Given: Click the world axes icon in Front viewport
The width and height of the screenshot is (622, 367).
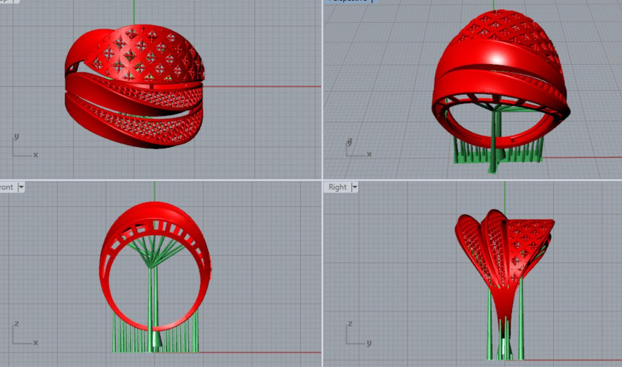Looking at the screenshot, I should tap(21, 335).
